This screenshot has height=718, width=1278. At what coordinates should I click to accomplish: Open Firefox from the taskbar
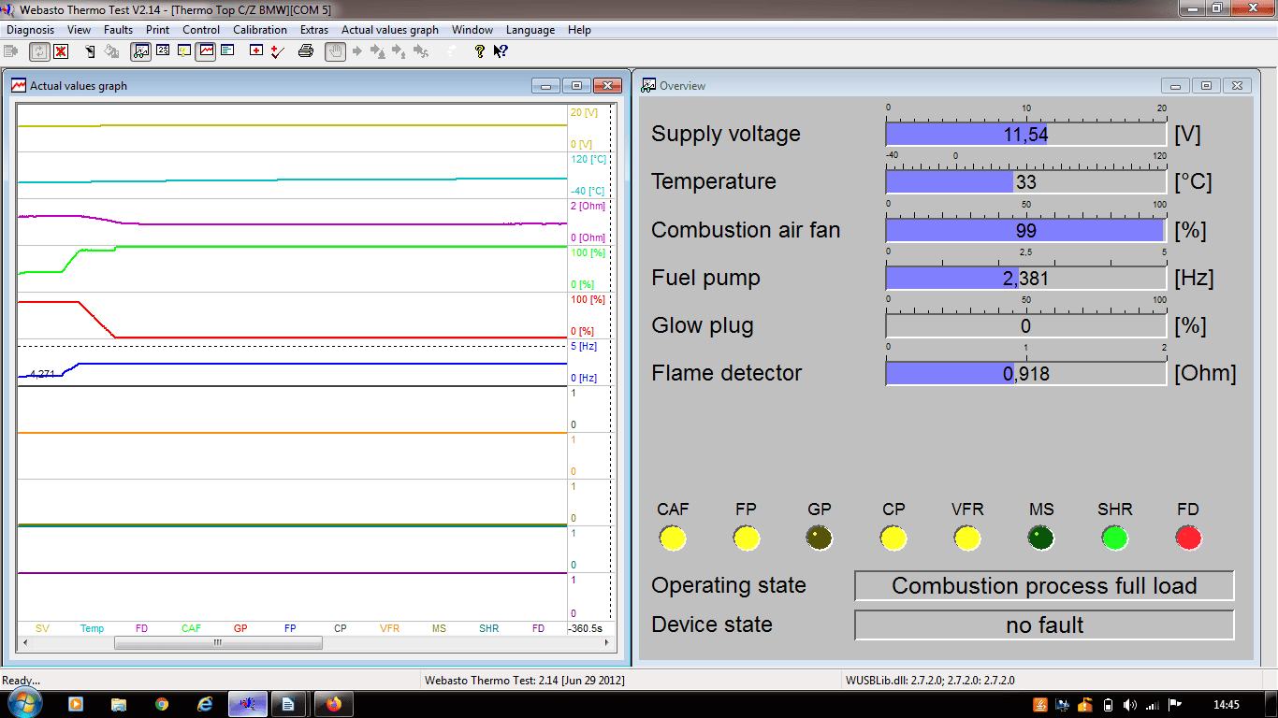334,704
